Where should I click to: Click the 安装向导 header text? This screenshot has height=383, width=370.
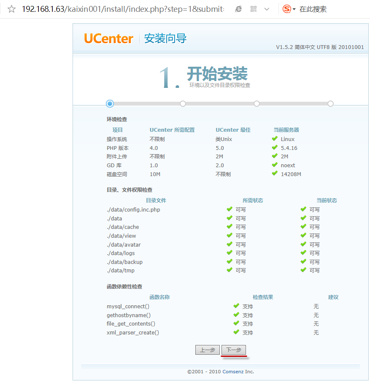tap(165, 38)
